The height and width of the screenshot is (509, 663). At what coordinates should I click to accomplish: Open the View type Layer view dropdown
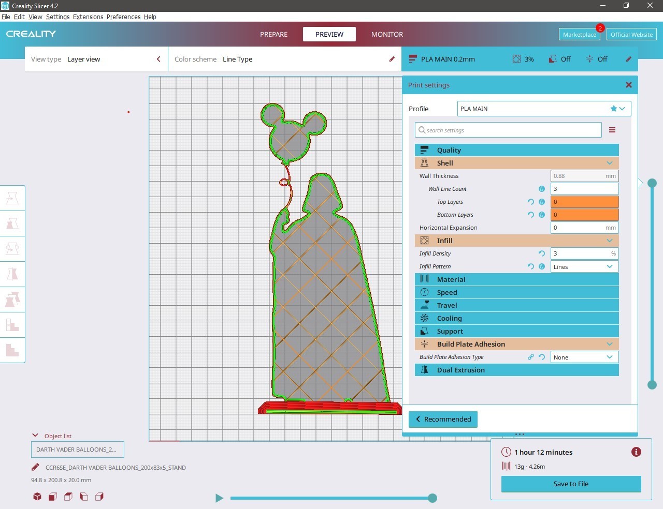[x=96, y=59]
